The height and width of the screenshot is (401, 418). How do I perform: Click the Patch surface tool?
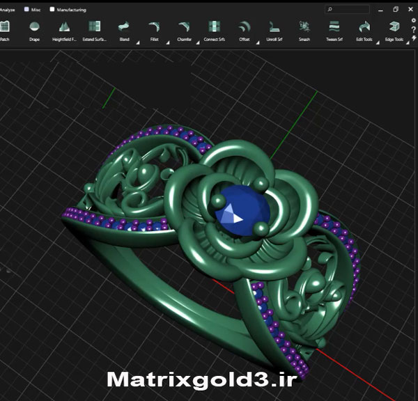pyautogui.click(x=5, y=31)
